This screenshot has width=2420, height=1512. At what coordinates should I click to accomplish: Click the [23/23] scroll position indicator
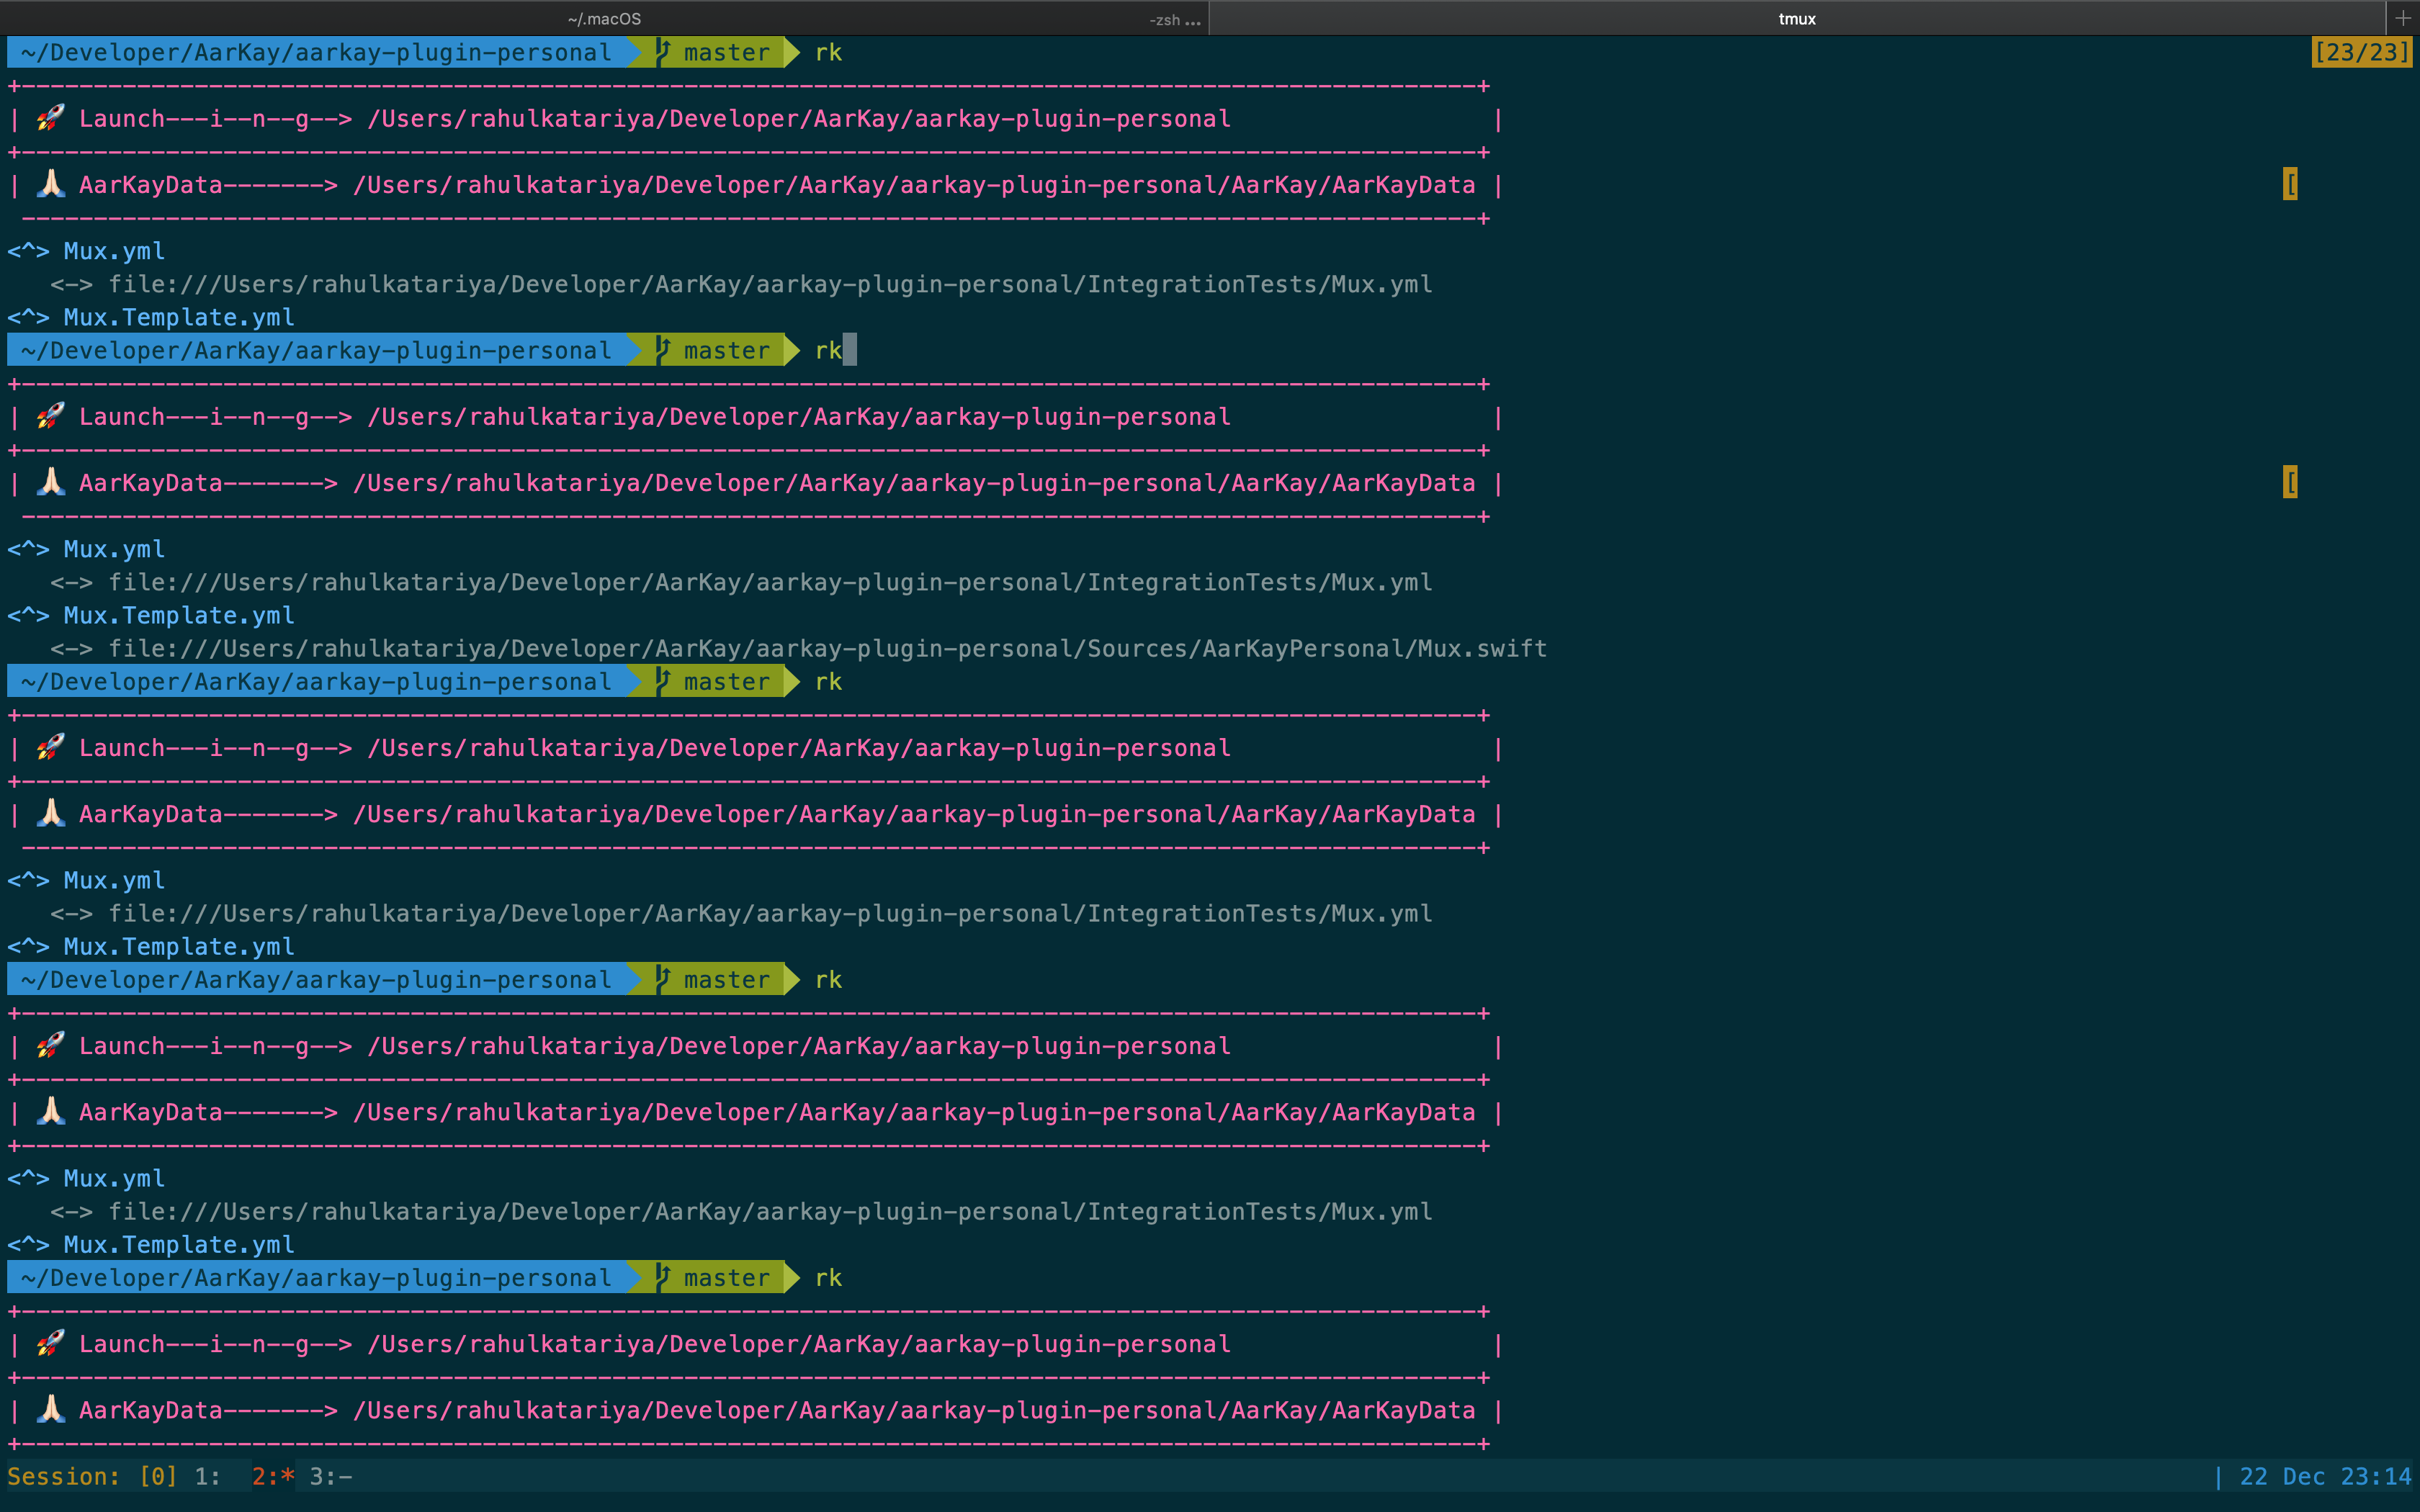(2362, 52)
